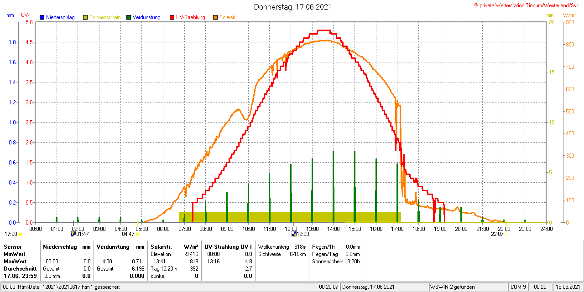Screen dimensions: 584x292
Task: Click the Durchschnitt row label
Action: click(x=20, y=269)
